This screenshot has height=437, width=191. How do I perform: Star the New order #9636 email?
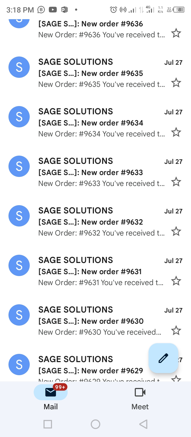[176, 34]
